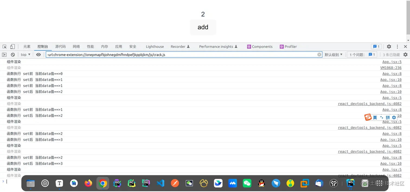Launch QQ from the dock
The image size is (410, 192).
261,183
